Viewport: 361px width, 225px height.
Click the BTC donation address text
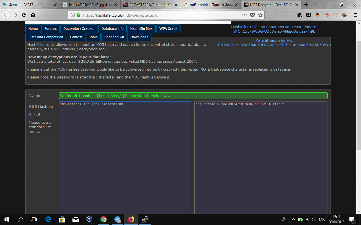274,31
